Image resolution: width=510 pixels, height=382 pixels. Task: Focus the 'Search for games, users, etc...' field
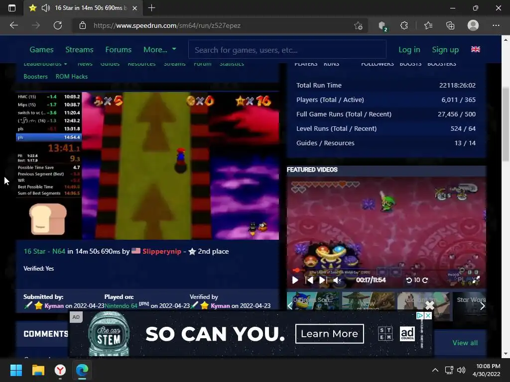pyautogui.click(x=287, y=50)
